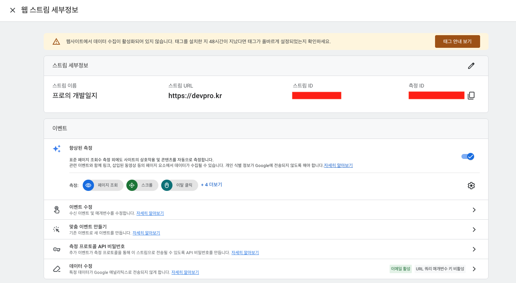
Task: Click the 이메일 활성 status badge
Action: click(400, 269)
